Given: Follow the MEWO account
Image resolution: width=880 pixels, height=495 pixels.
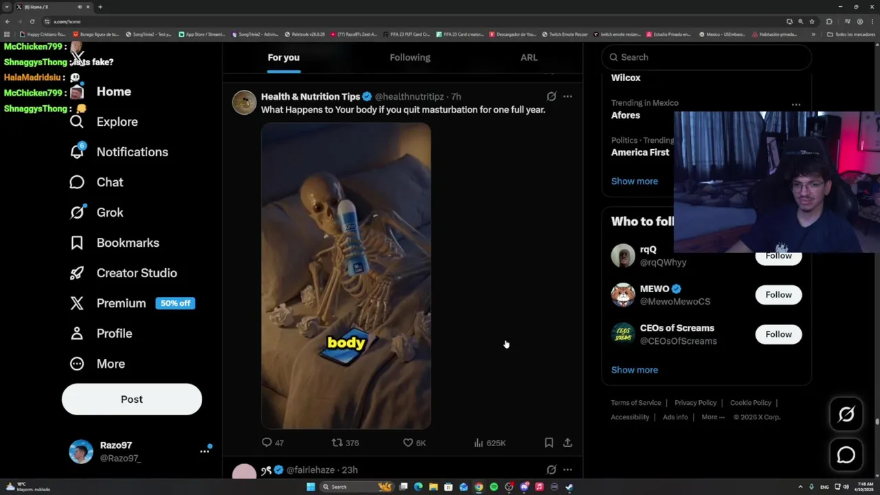Looking at the screenshot, I should click(778, 295).
